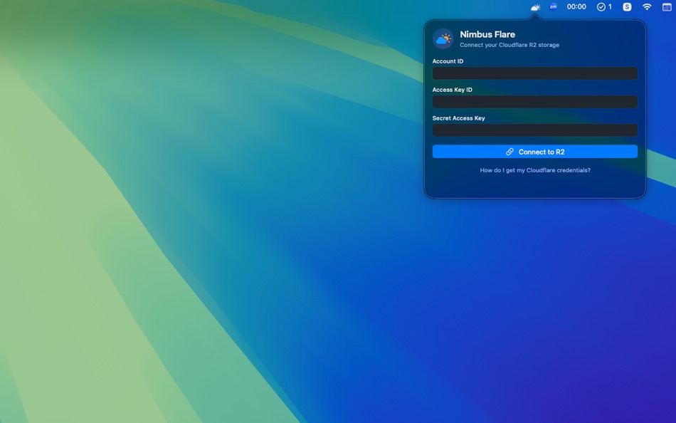
Task: Click the checkmark task counter icon
Action: click(600, 6)
